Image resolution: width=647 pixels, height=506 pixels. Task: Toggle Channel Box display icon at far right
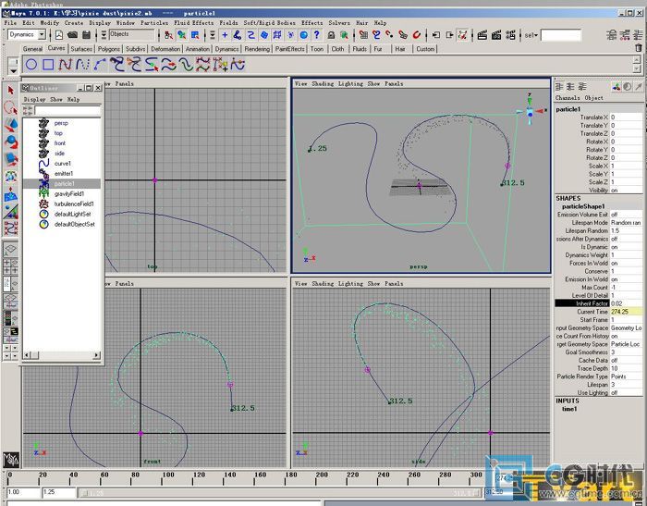[x=639, y=35]
